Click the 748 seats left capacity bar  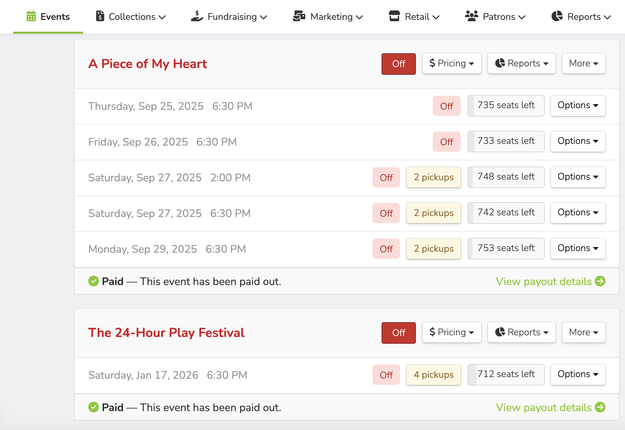click(x=506, y=177)
